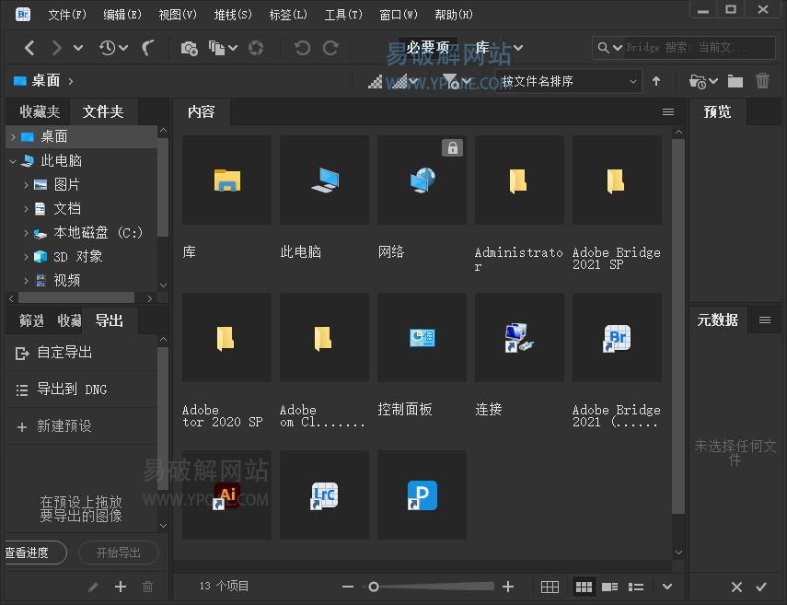The image size is (787, 605).
Task: Switch to the 收藏夹 tab
Action: [x=40, y=111]
